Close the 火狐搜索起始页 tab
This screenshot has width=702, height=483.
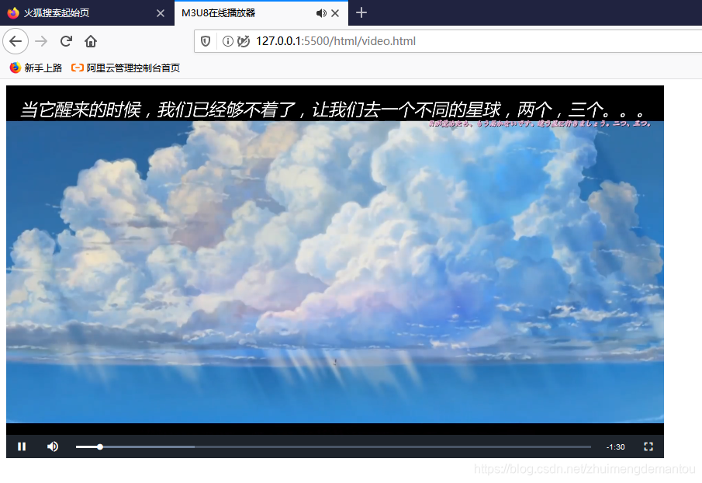coord(161,13)
